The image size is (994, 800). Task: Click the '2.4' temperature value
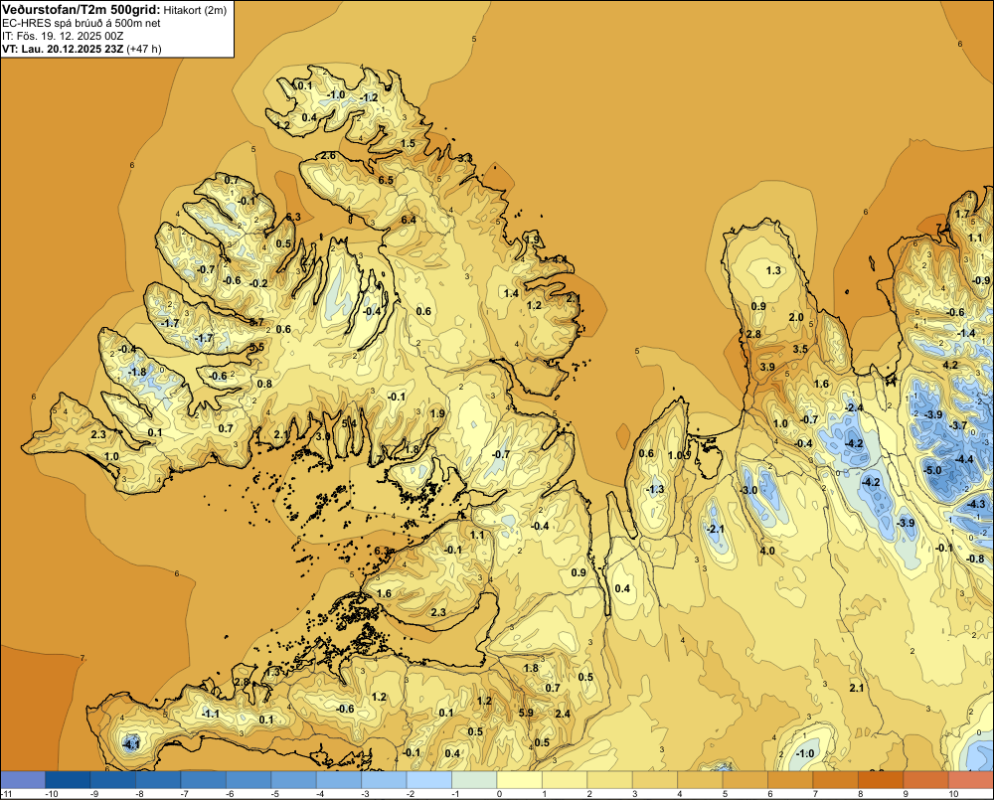(563, 714)
